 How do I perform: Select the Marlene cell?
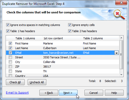48,43
